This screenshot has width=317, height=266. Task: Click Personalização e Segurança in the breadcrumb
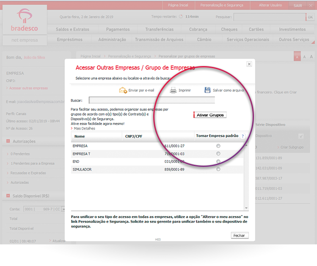click(130, 56)
